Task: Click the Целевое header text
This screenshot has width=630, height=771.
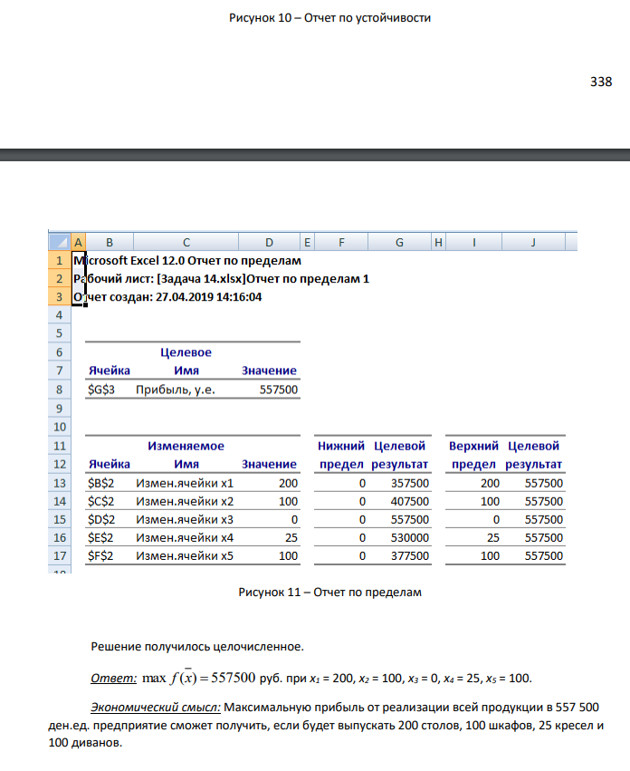Action: coord(186,352)
